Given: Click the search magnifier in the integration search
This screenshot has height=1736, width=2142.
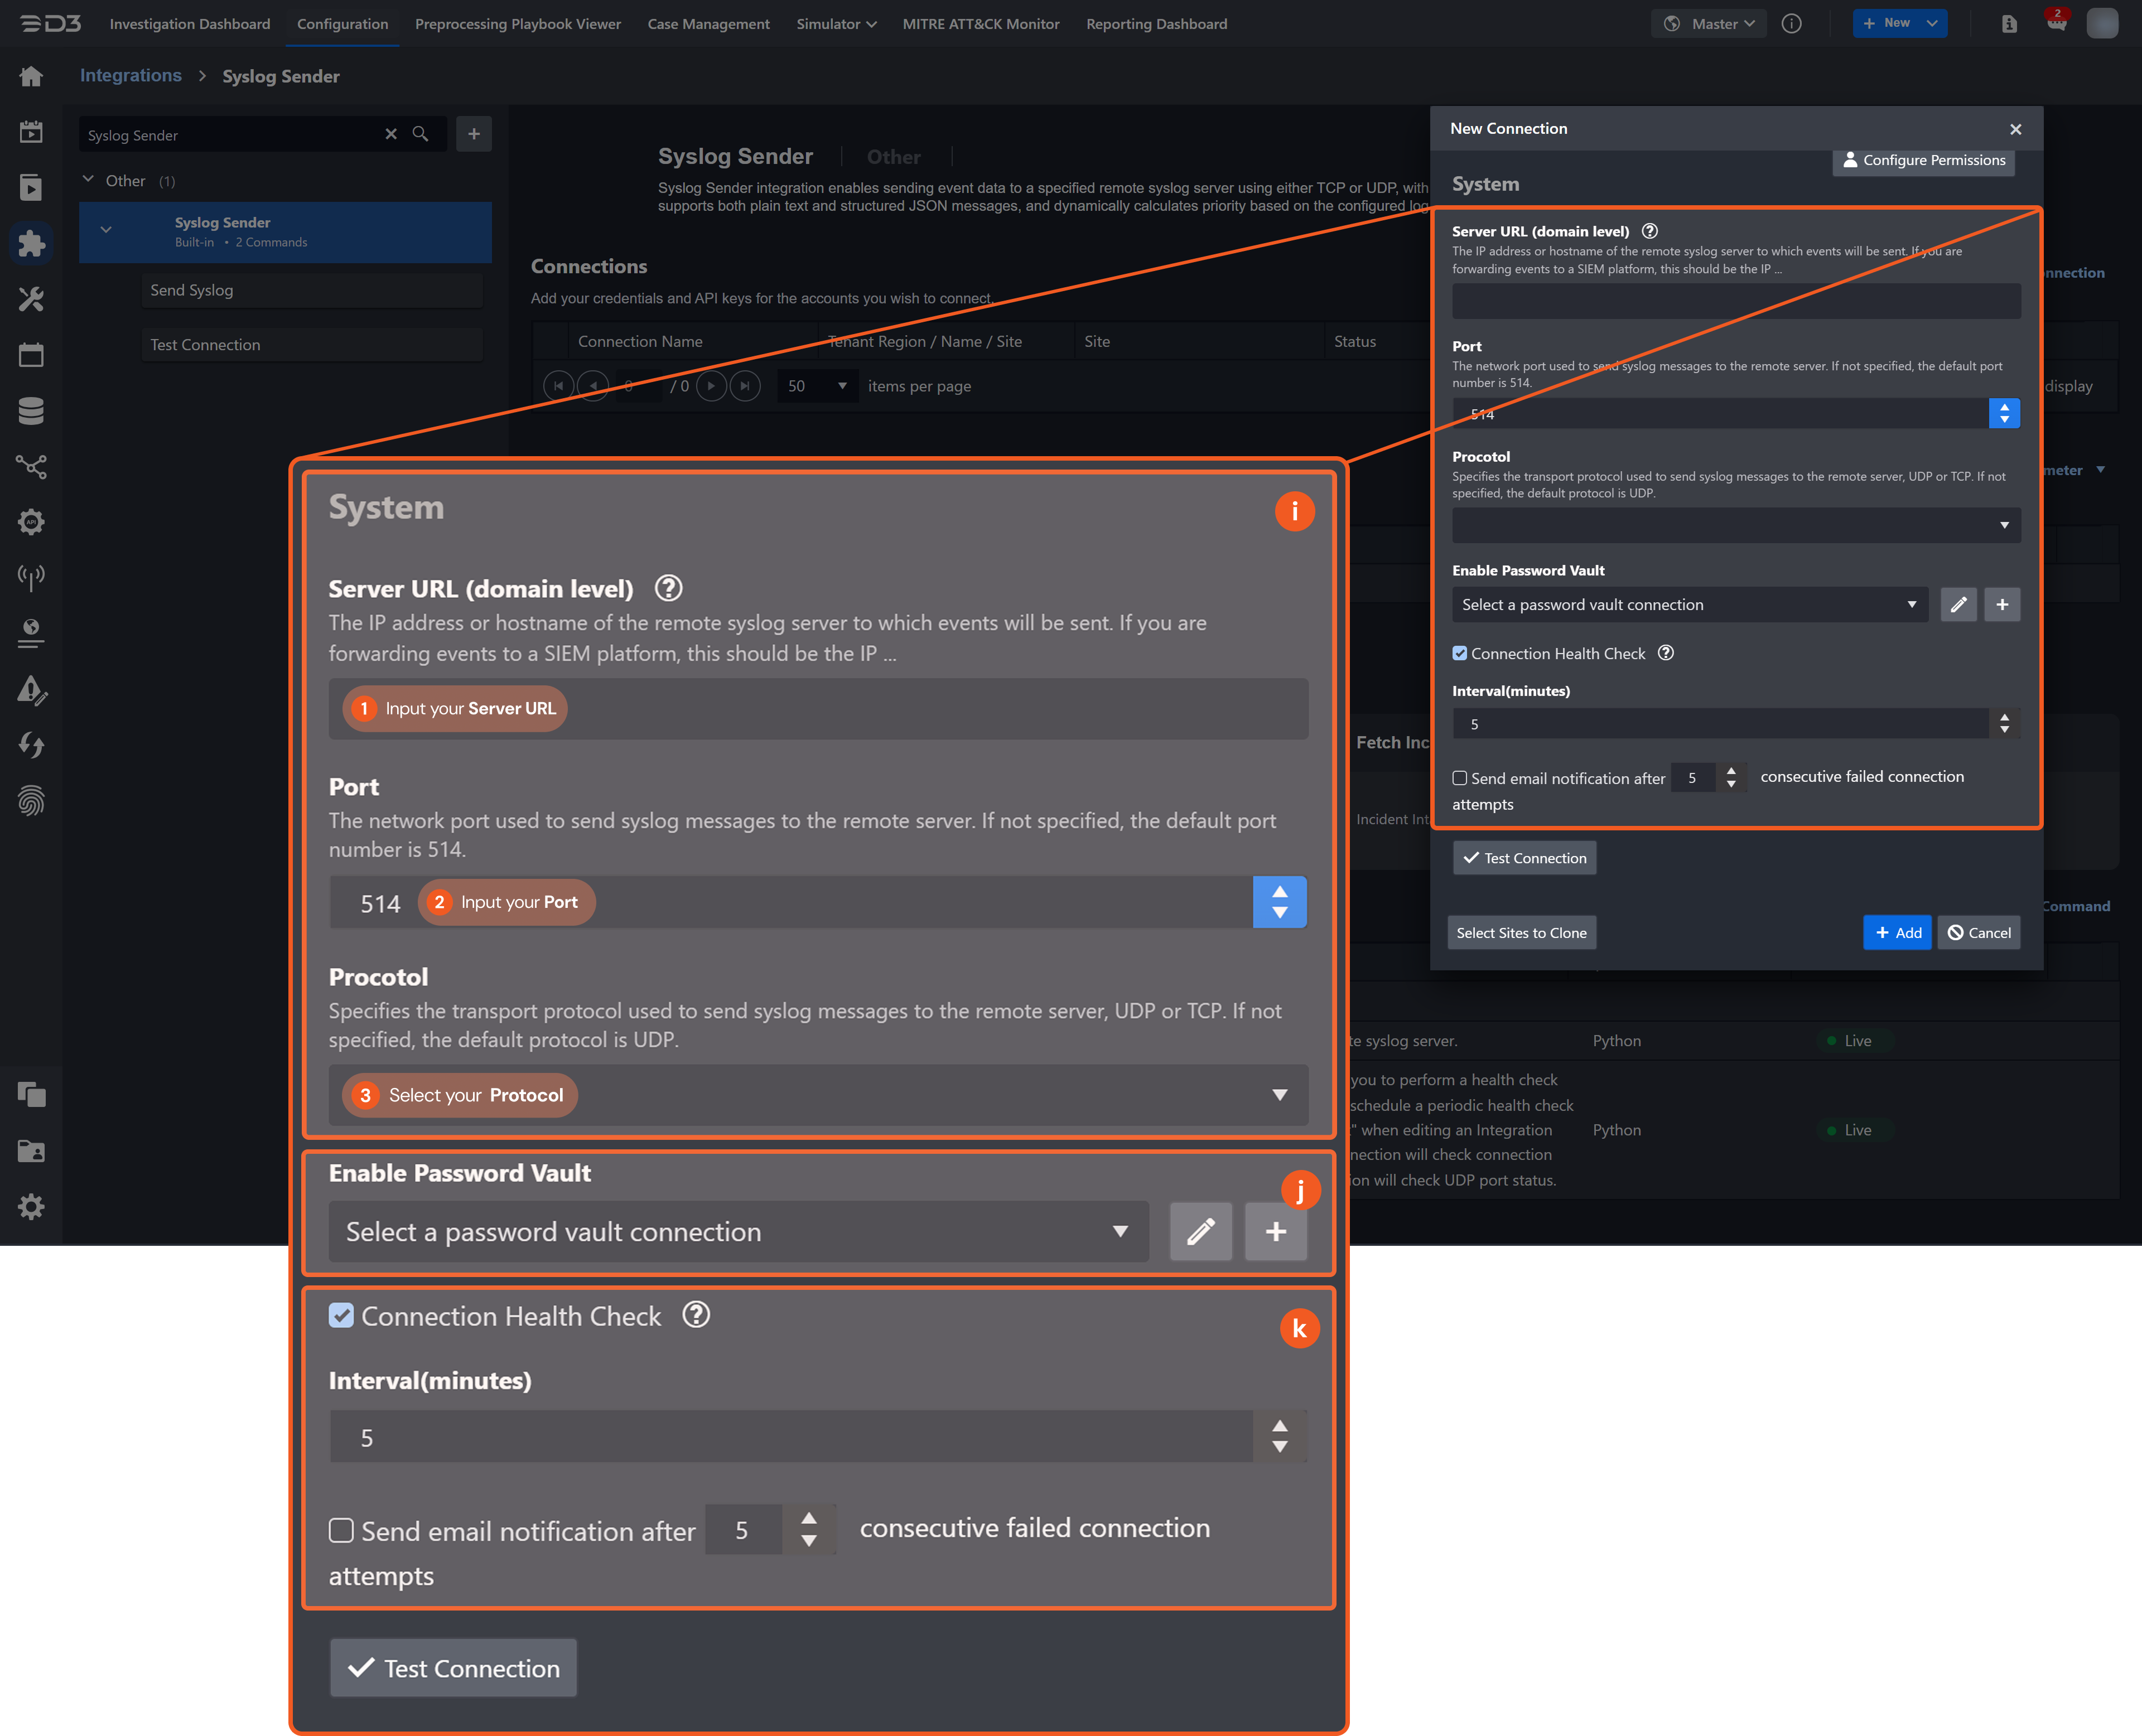Looking at the screenshot, I should point(421,134).
